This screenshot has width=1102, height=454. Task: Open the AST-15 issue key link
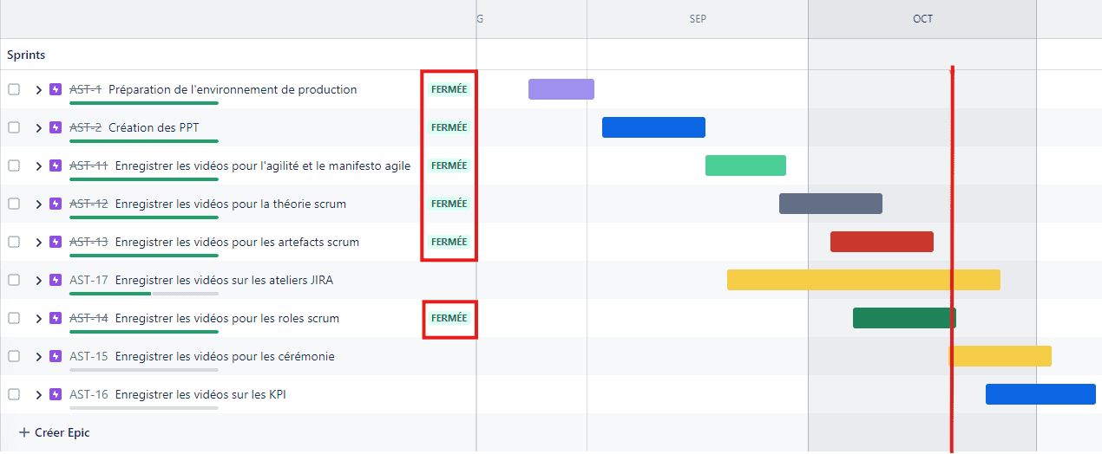pyautogui.click(x=89, y=356)
